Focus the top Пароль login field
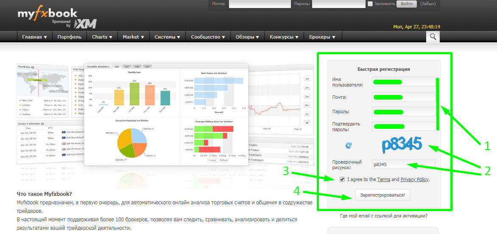 338,4
